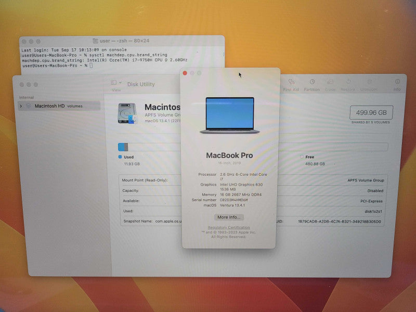Click the 499.96 GB capacity box

[x=371, y=112]
